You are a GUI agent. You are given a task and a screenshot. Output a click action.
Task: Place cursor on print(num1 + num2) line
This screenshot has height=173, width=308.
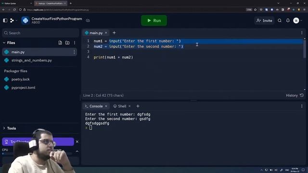113,57
